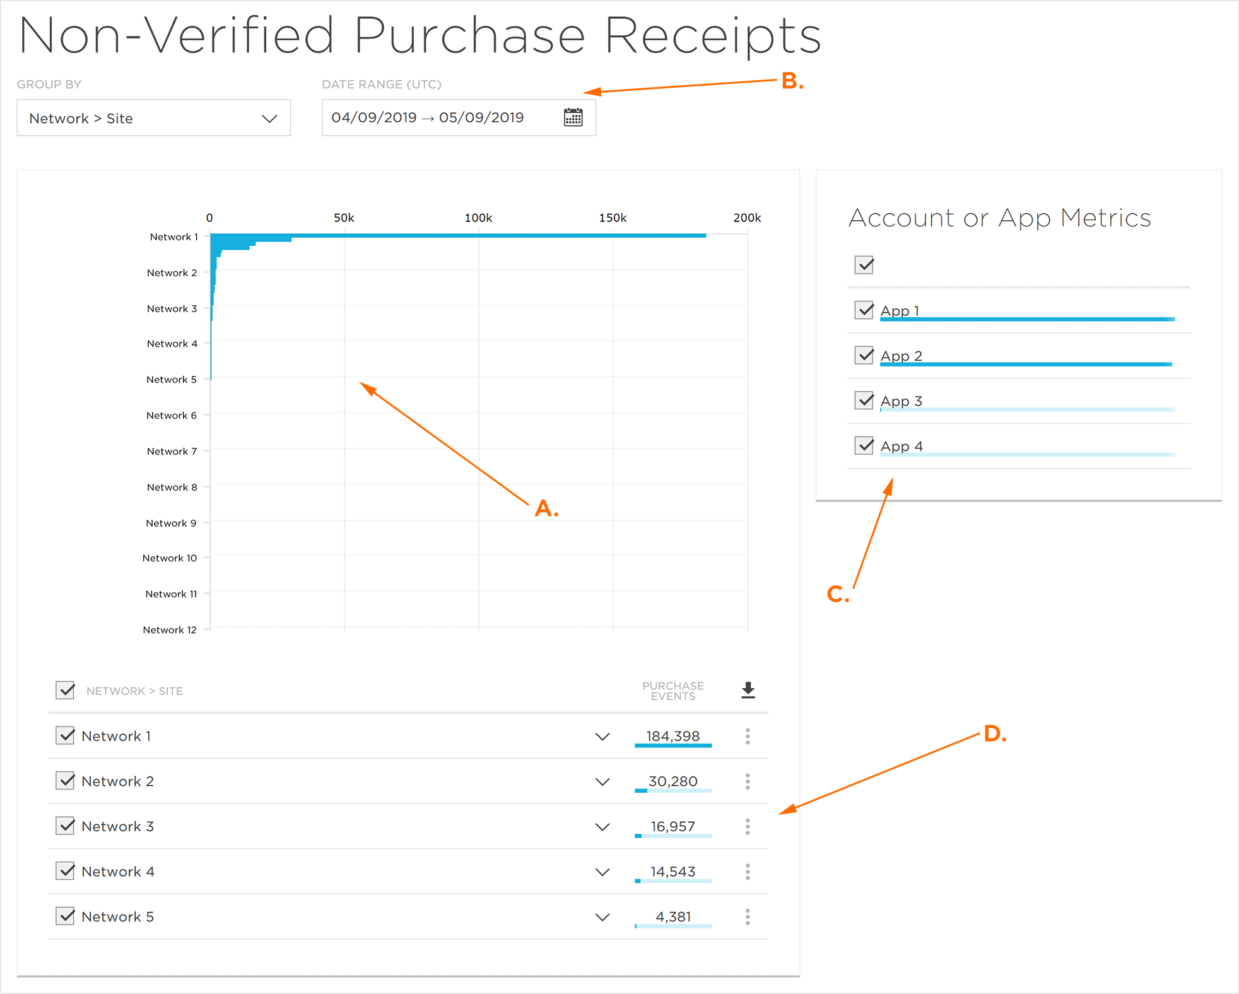Open the three-dot menu for Network 2
The width and height of the screenshot is (1239, 994).
pyautogui.click(x=748, y=781)
